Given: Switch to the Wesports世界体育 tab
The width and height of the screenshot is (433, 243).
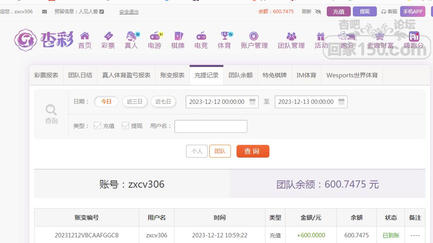Looking at the screenshot, I should 352,75.
